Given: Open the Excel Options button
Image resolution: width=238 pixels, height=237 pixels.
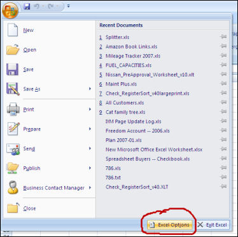Looking at the screenshot, I should pyautogui.click(x=169, y=225).
